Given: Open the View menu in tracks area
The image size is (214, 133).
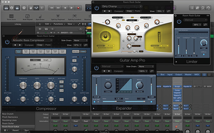Looking at the screenshot, I should pyautogui.click(x=71, y=24).
